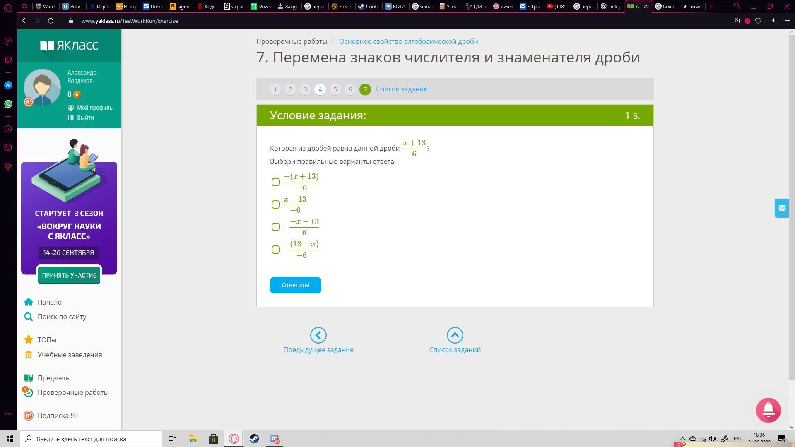The image size is (795, 447).
Task: Reload the page with the refresh icon
Action: click(51, 21)
